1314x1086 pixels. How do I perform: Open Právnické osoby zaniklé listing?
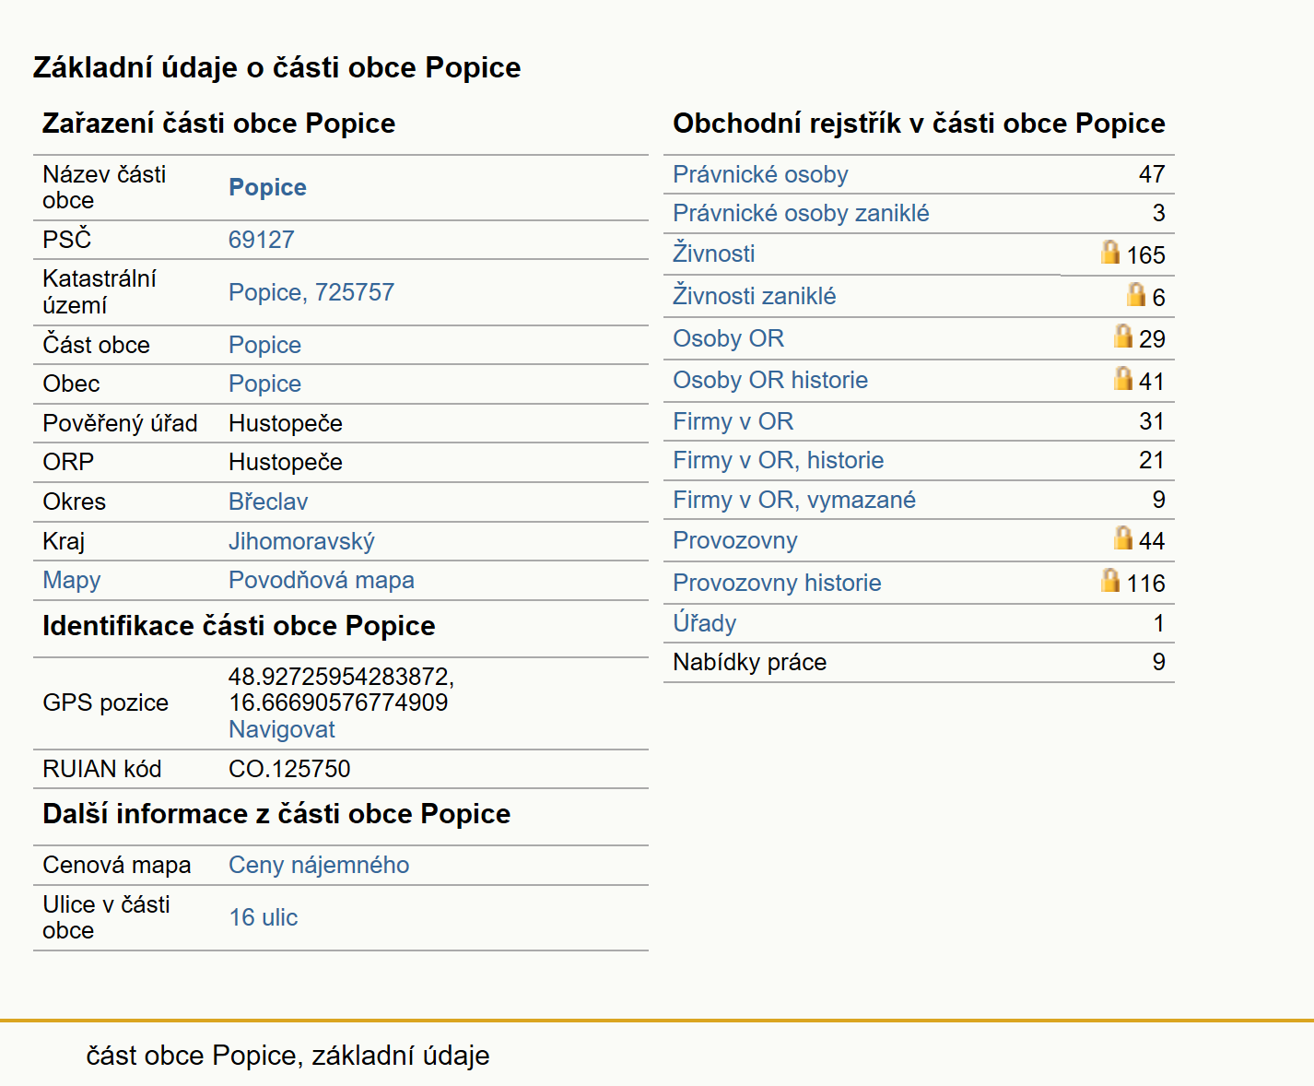point(801,213)
